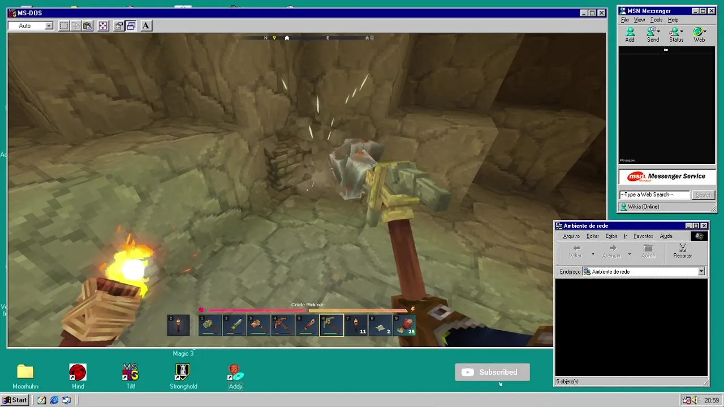Viewport: 724px width, 407px height.
Task: Open the Auto font size dropdown
Action: tap(49, 25)
